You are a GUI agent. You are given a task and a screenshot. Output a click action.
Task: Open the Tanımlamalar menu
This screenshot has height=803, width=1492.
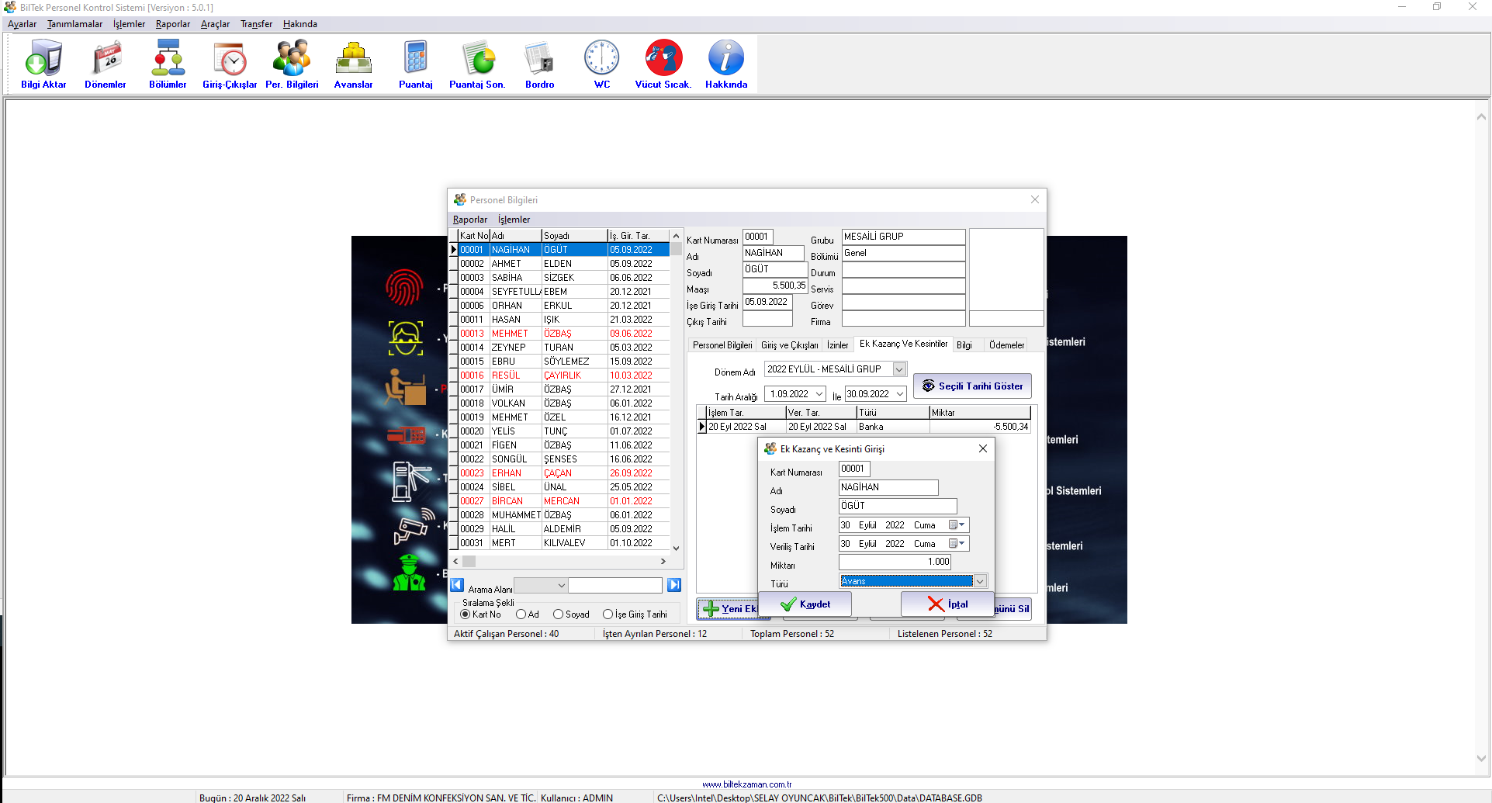pyautogui.click(x=74, y=24)
